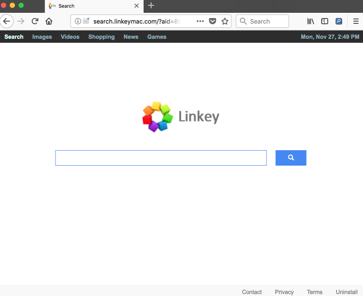Save page to Pocket icon
The width and height of the screenshot is (363, 296).
(x=212, y=21)
